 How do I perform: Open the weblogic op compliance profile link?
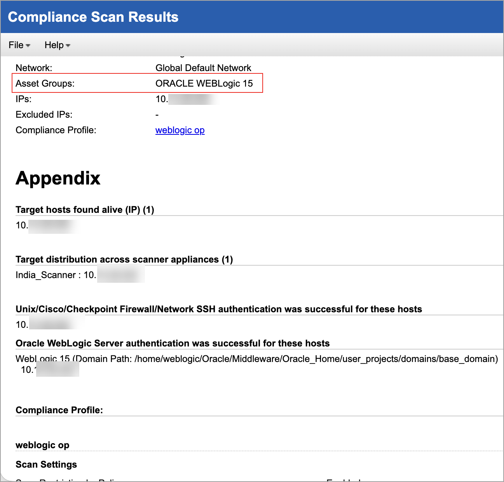(x=180, y=130)
